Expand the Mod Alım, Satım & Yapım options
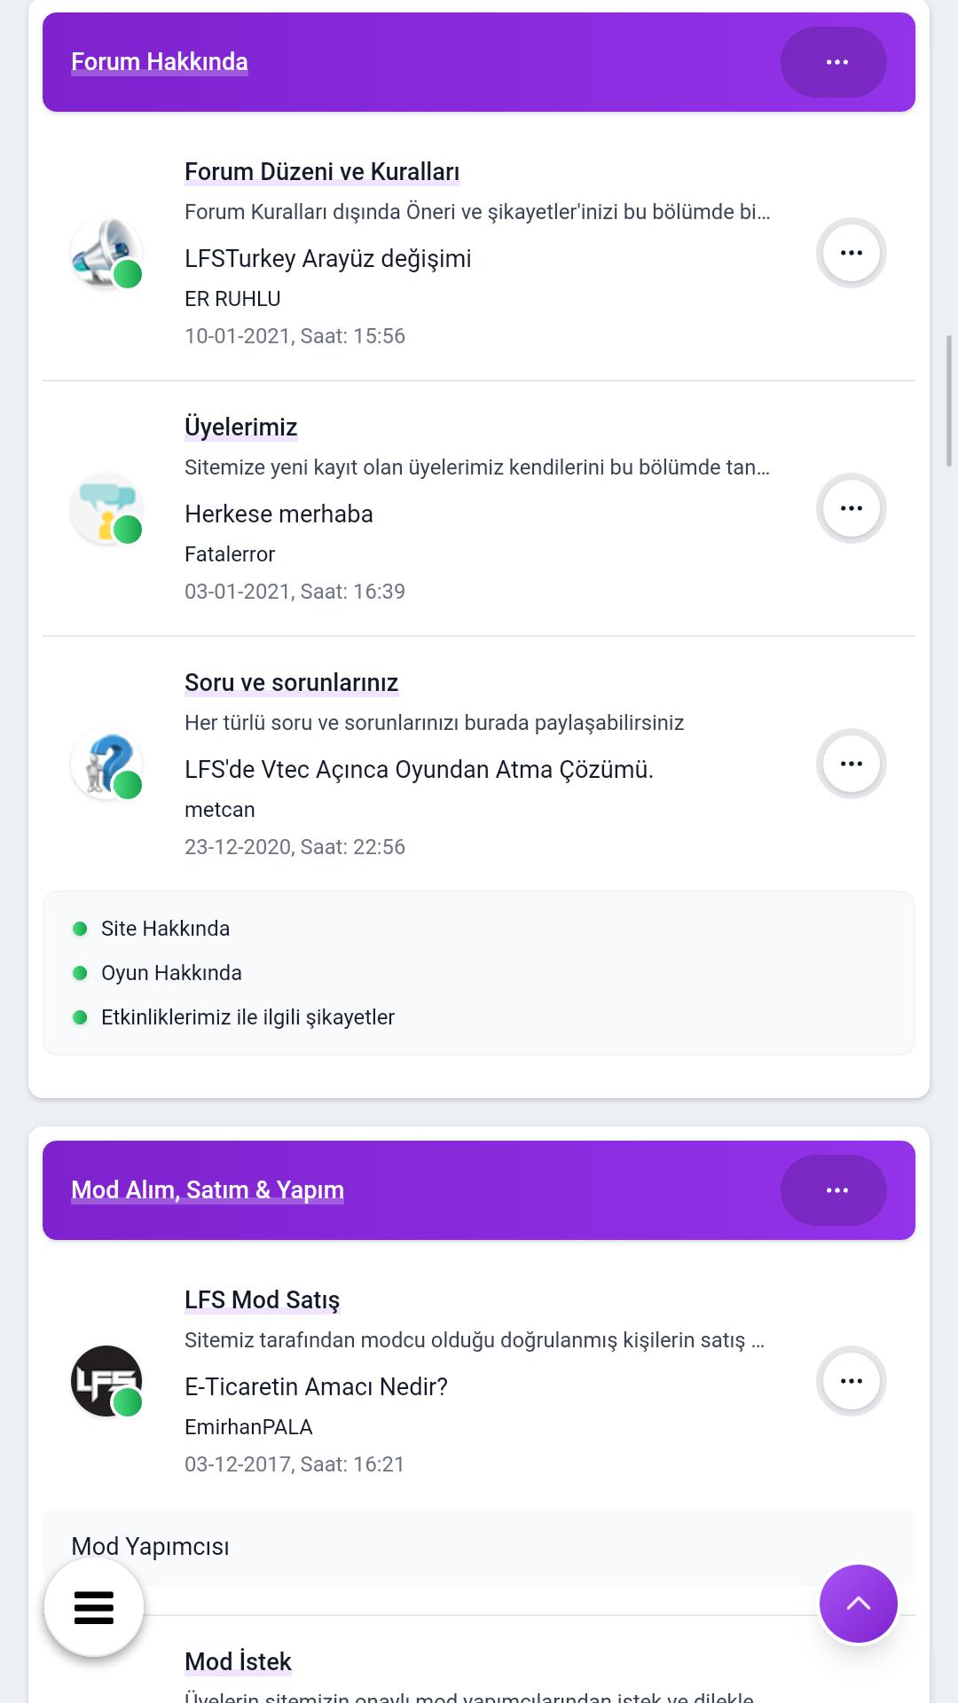This screenshot has width=958, height=1703. [x=834, y=1190]
